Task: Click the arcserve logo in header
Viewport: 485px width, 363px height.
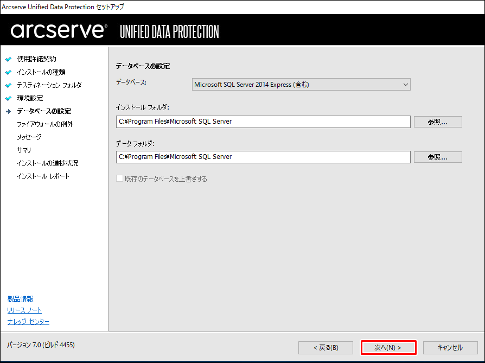Action: [59, 31]
